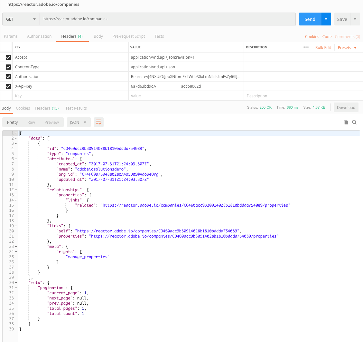Screen dimensions: 363x342
Task: Click the Save button
Action: pyautogui.click(x=342, y=19)
